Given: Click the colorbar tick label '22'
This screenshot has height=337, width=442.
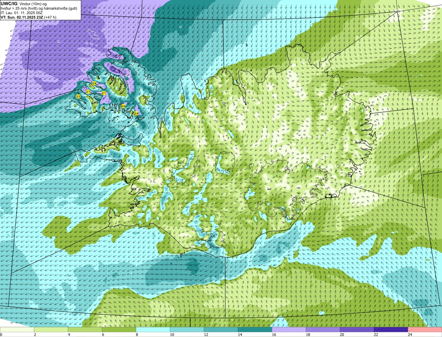Looking at the screenshot, I should 376,335.
